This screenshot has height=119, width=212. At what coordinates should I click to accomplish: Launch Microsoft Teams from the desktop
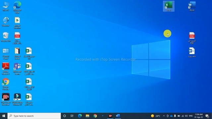17,69
